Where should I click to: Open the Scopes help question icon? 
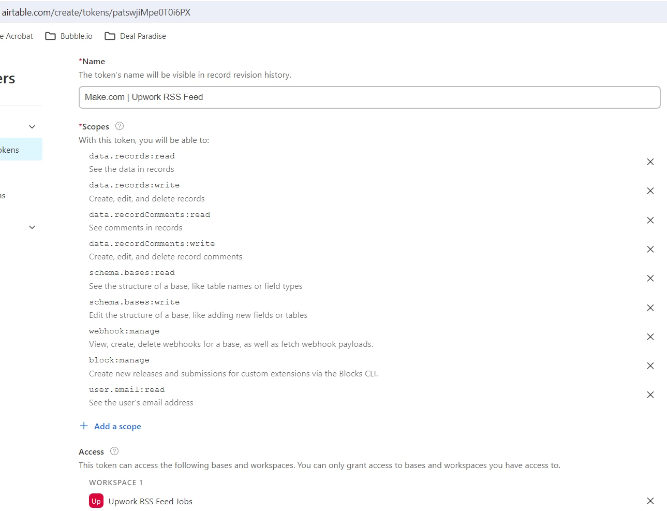[120, 126]
